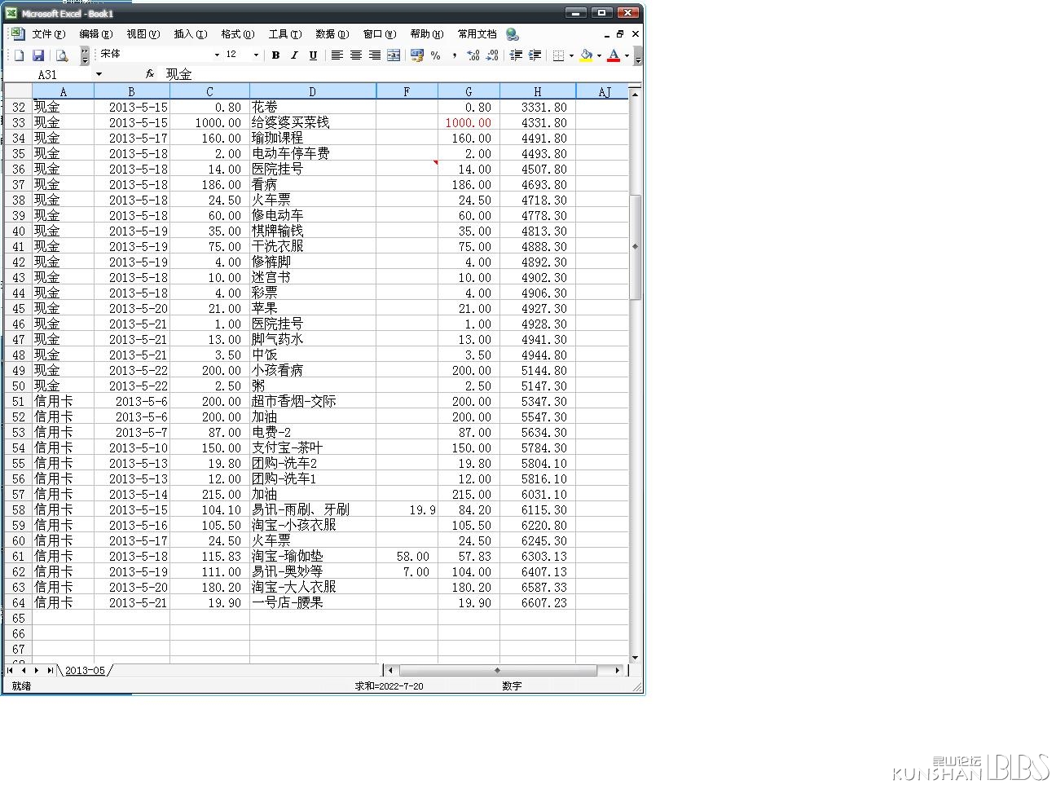Apply percent style format
This screenshot has width=1056, height=789.
[x=436, y=55]
